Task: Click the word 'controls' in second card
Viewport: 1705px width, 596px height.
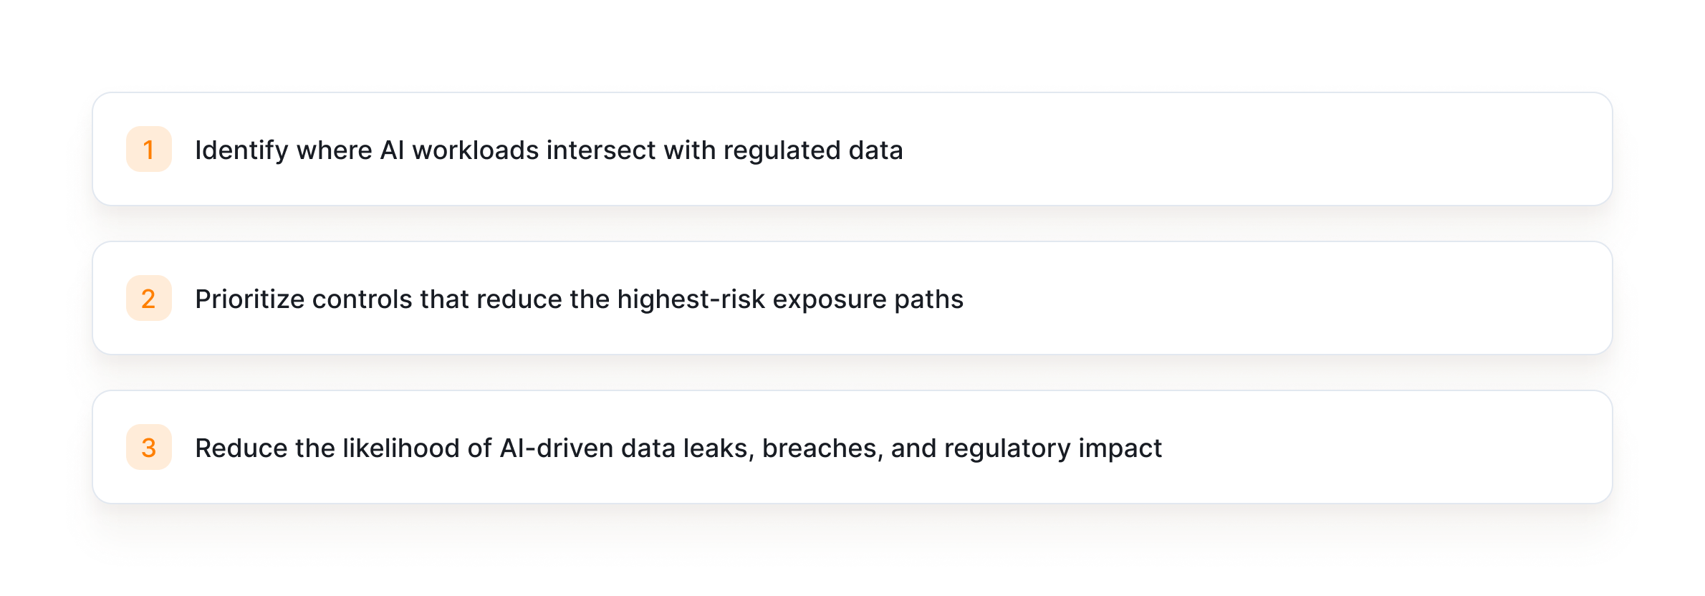Action: point(362,299)
